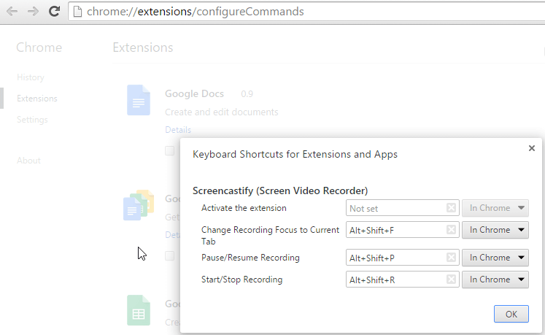Clear the Alt+Shift+F shortcut

[x=451, y=230]
